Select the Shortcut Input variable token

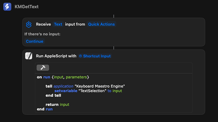point(95,56)
